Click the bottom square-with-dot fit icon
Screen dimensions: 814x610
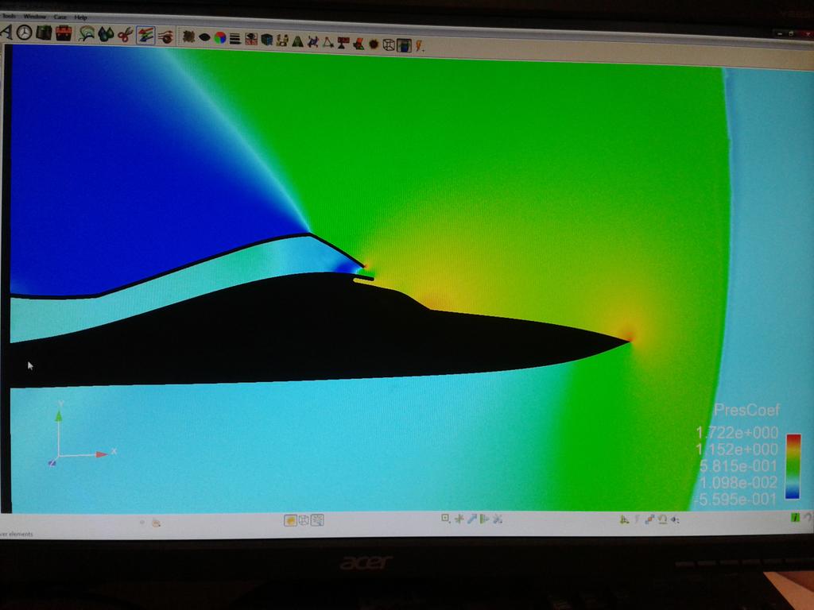(x=445, y=518)
